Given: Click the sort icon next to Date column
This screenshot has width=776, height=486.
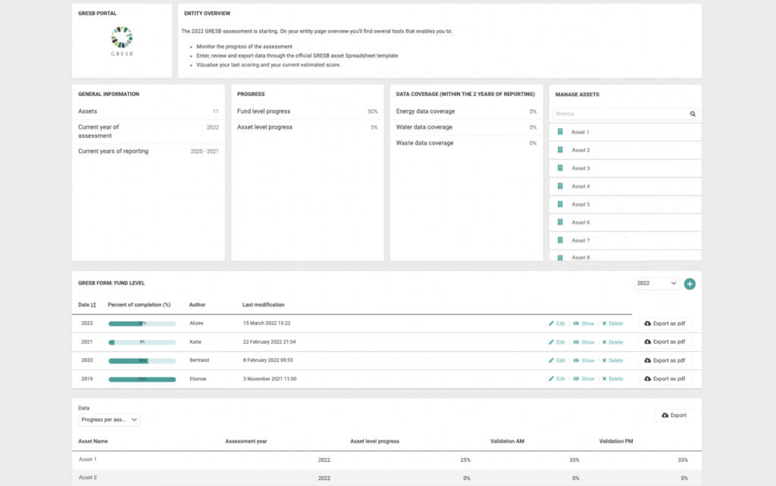Looking at the screenshot, I should pyautogui.click(x=94, y=305).
